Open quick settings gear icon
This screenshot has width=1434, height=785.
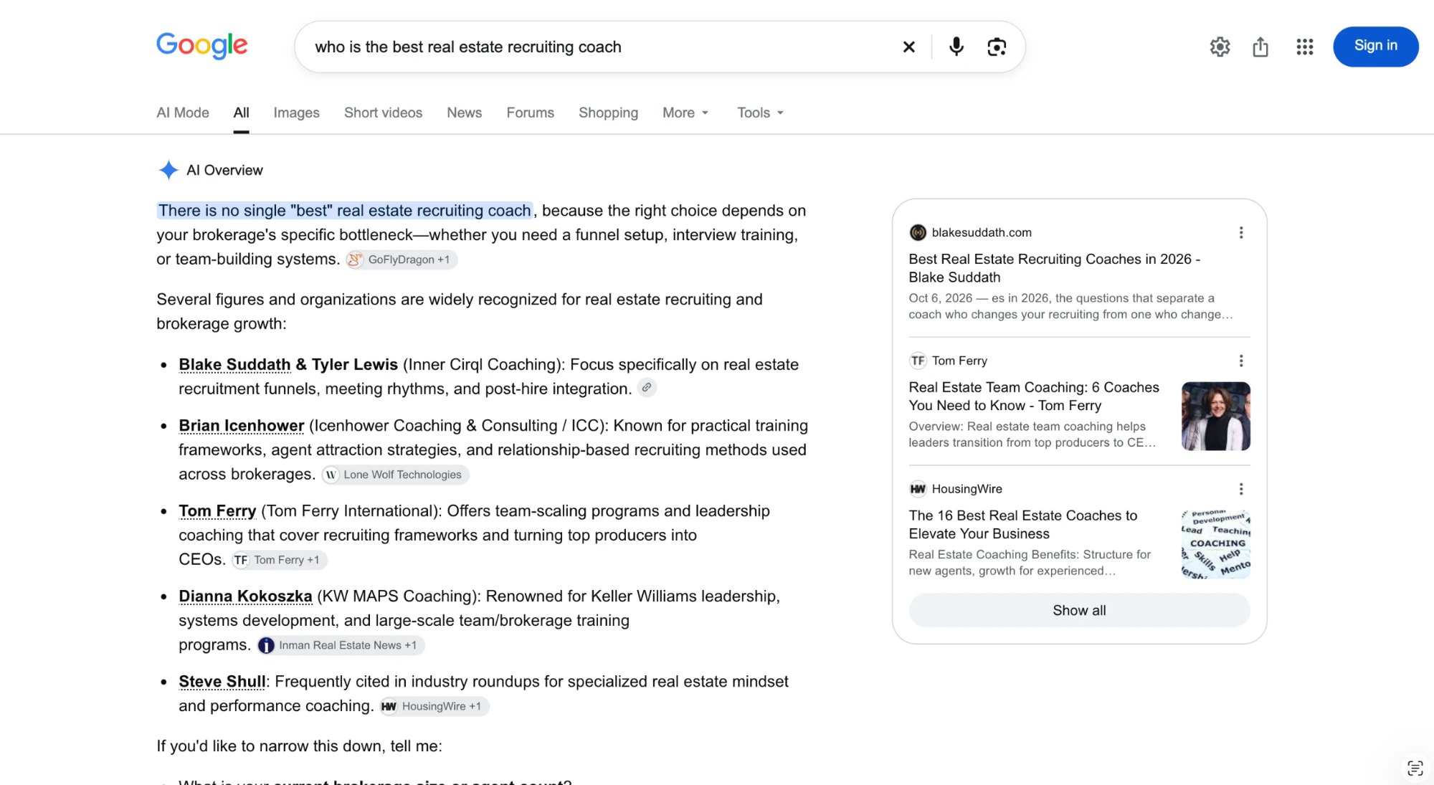pos(1220,47)
